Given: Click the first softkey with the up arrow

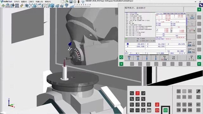Looking at the screenshot, I should [x=129, y=58].
